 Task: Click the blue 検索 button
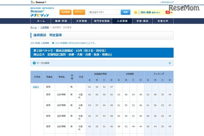point(125,12)
